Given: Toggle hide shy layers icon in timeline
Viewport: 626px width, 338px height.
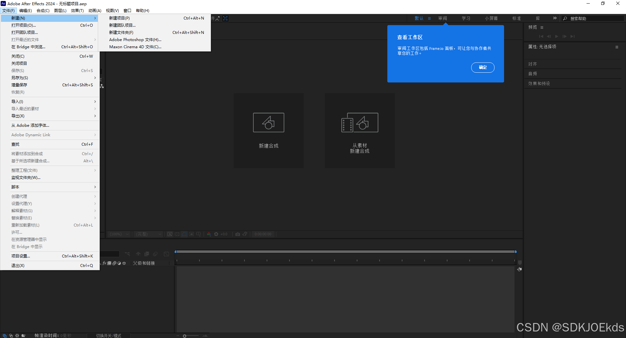Looking at the screenshot, I should tap(138, 254).
